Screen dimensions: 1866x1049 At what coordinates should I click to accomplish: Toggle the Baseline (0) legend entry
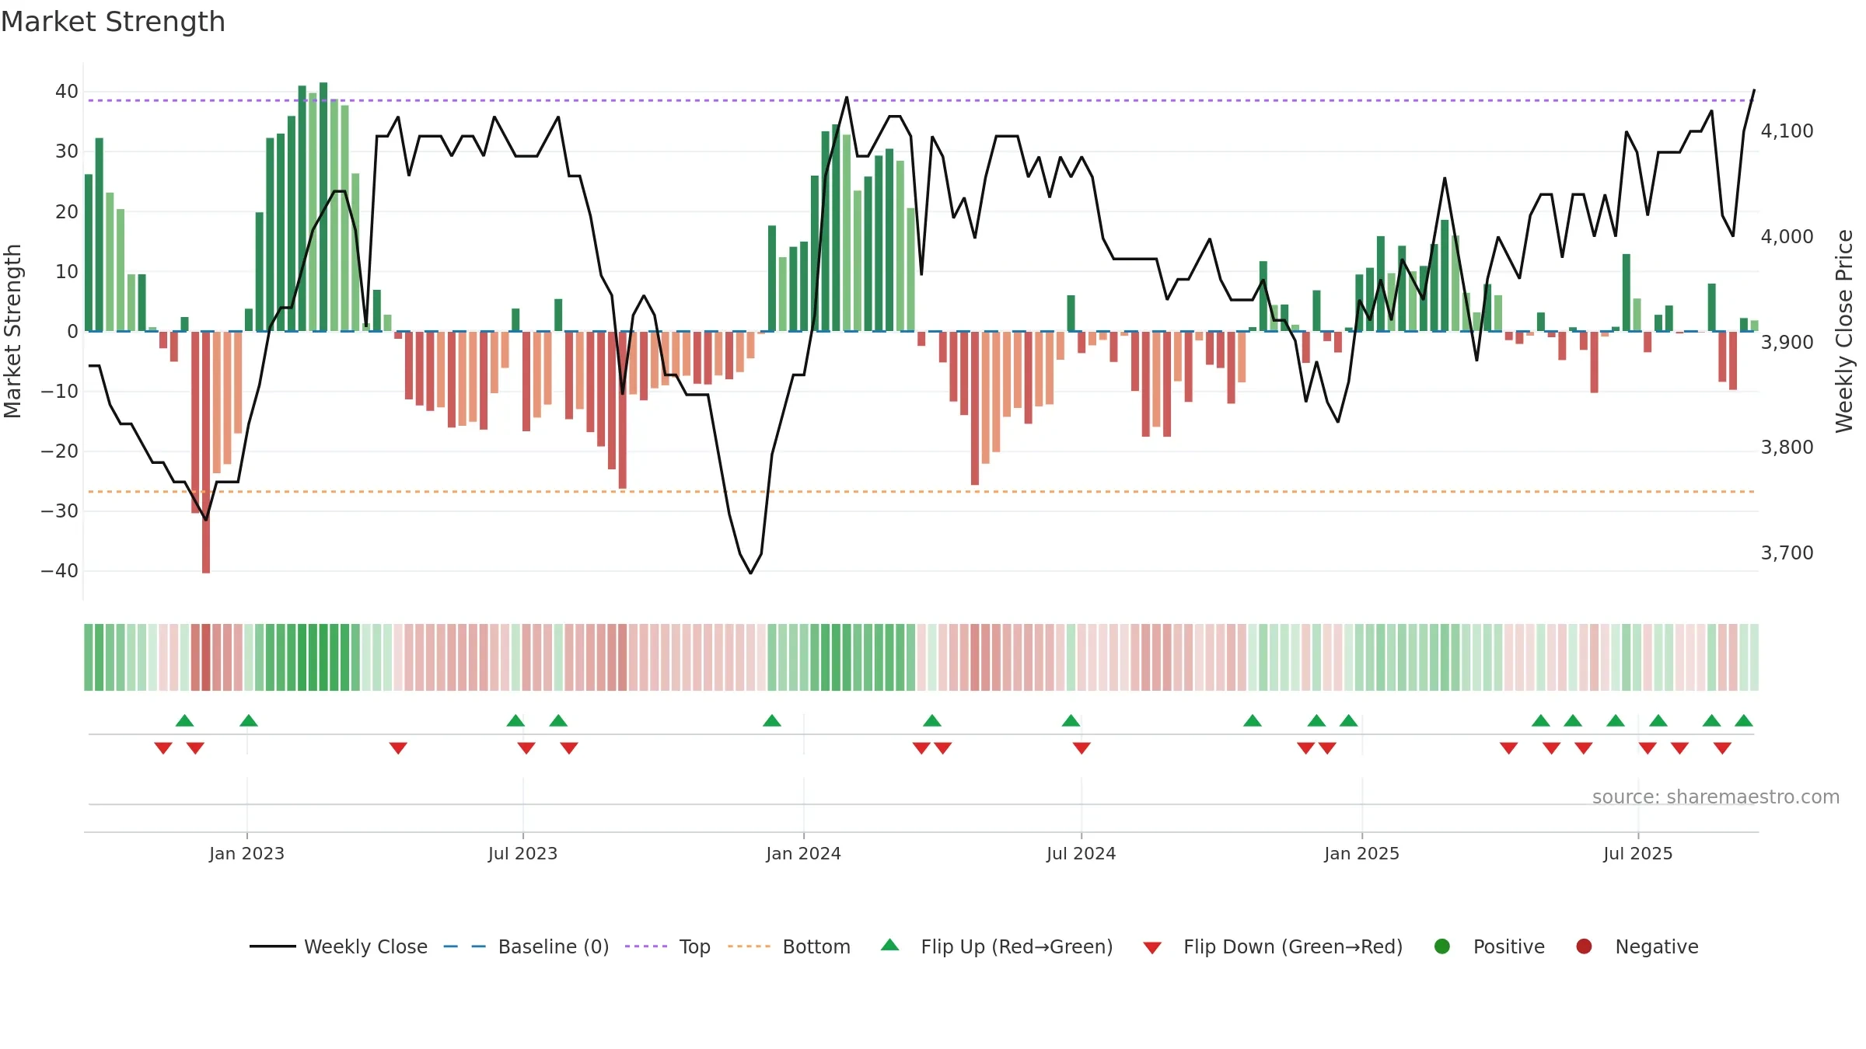tap(526, 946)
